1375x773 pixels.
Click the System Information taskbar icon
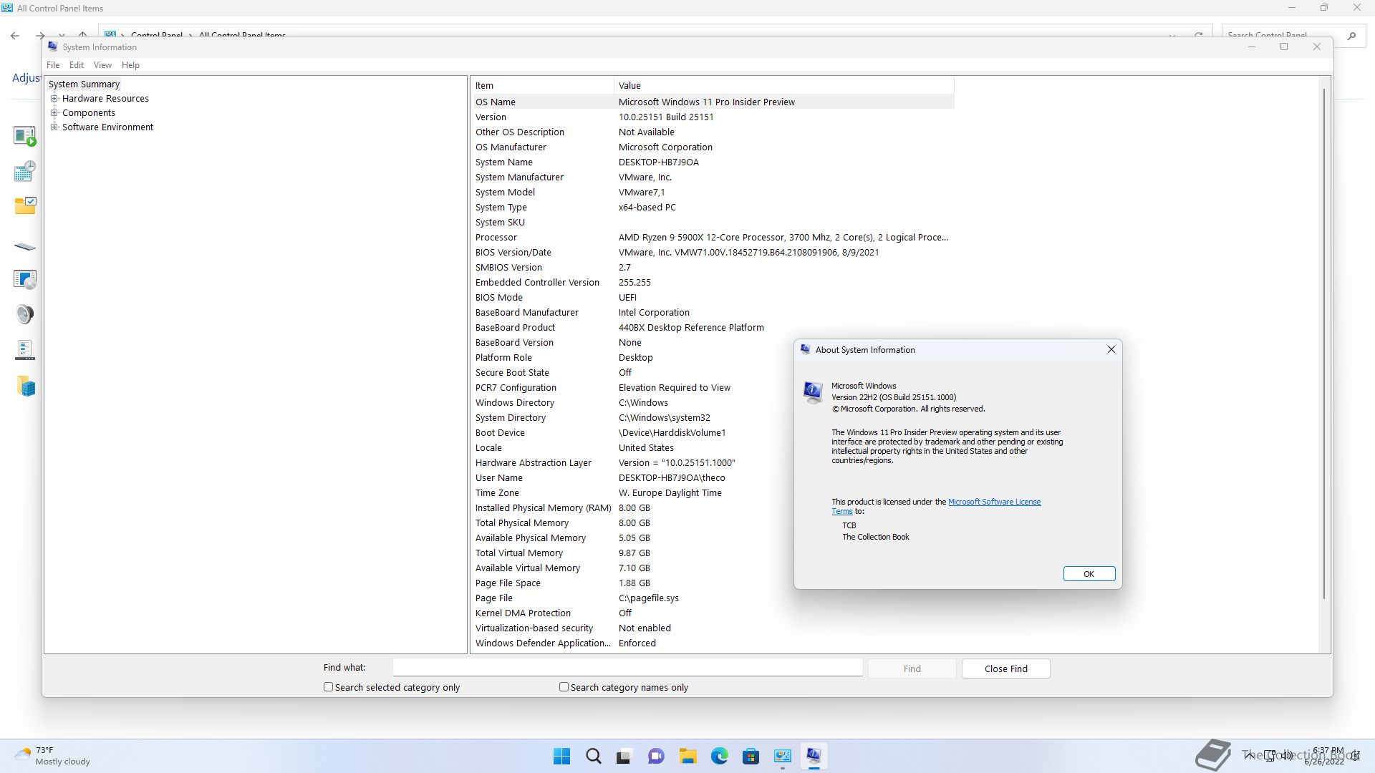[x=814, y=756]
